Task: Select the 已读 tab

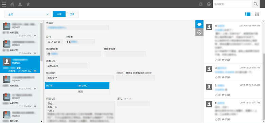Action: [x=72, y=14]
